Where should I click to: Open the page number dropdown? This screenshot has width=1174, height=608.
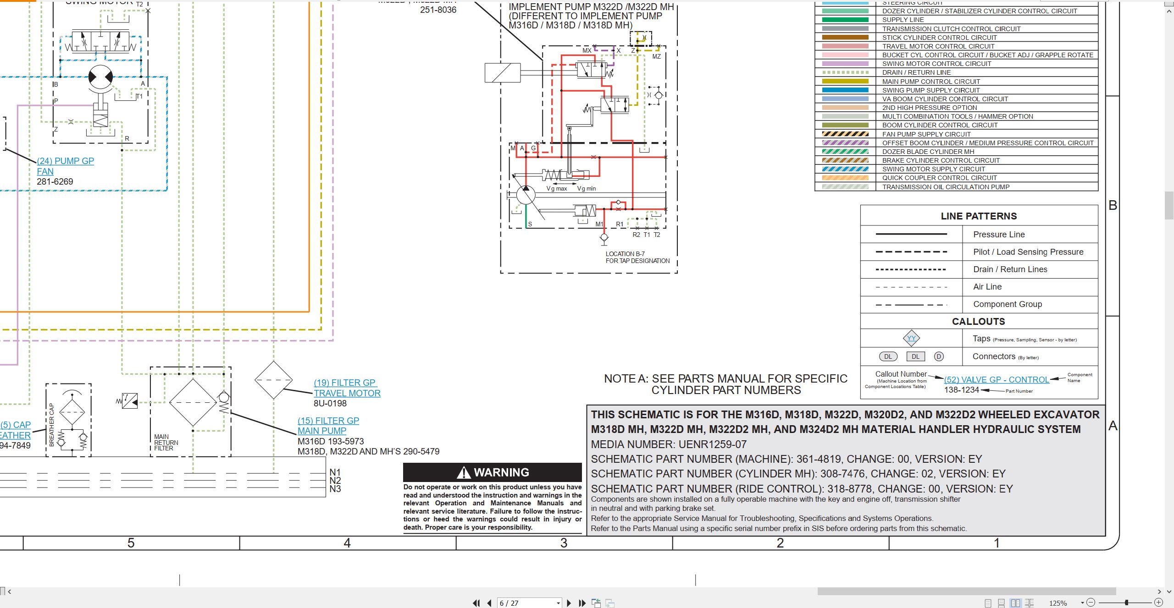point(558,603)
